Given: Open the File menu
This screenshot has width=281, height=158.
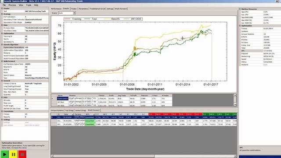Looking at the screenshot, I should pyautogui.click(x=4, y=5).
